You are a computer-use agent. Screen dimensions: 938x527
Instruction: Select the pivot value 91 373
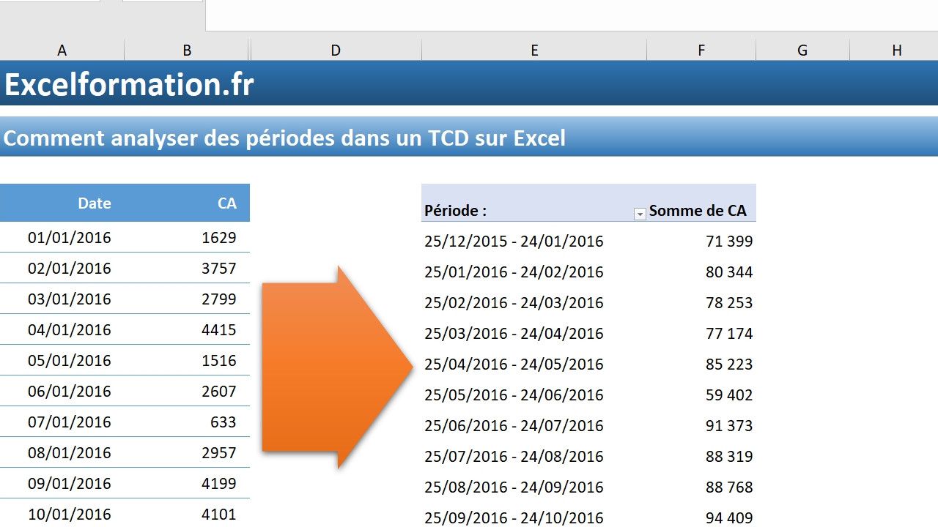(x=728, y=426)
